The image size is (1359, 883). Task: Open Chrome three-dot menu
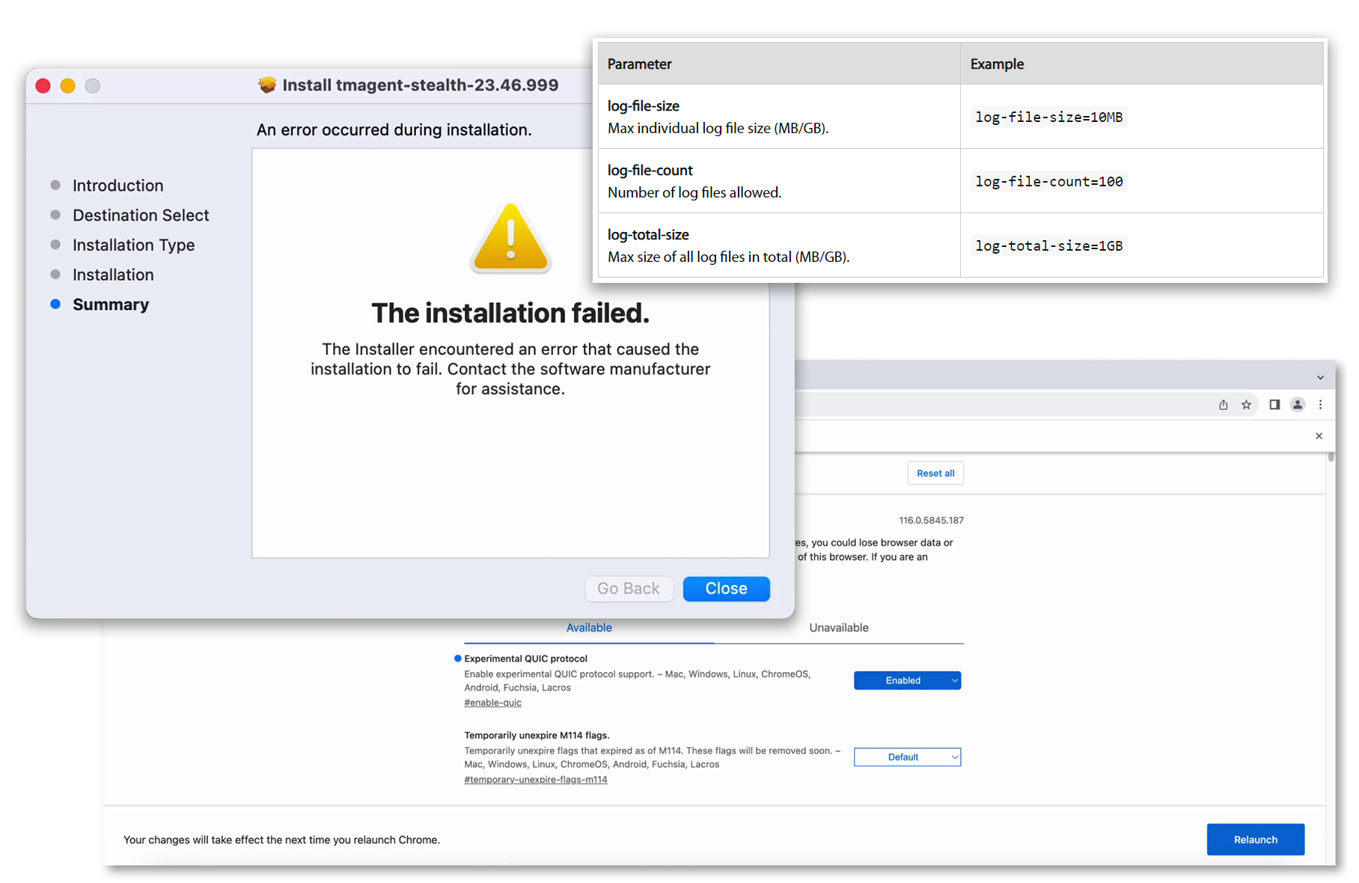click(x=1320, y=405)
